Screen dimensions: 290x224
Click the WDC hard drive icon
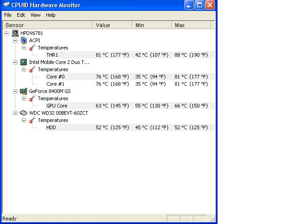tap(24, 113)
